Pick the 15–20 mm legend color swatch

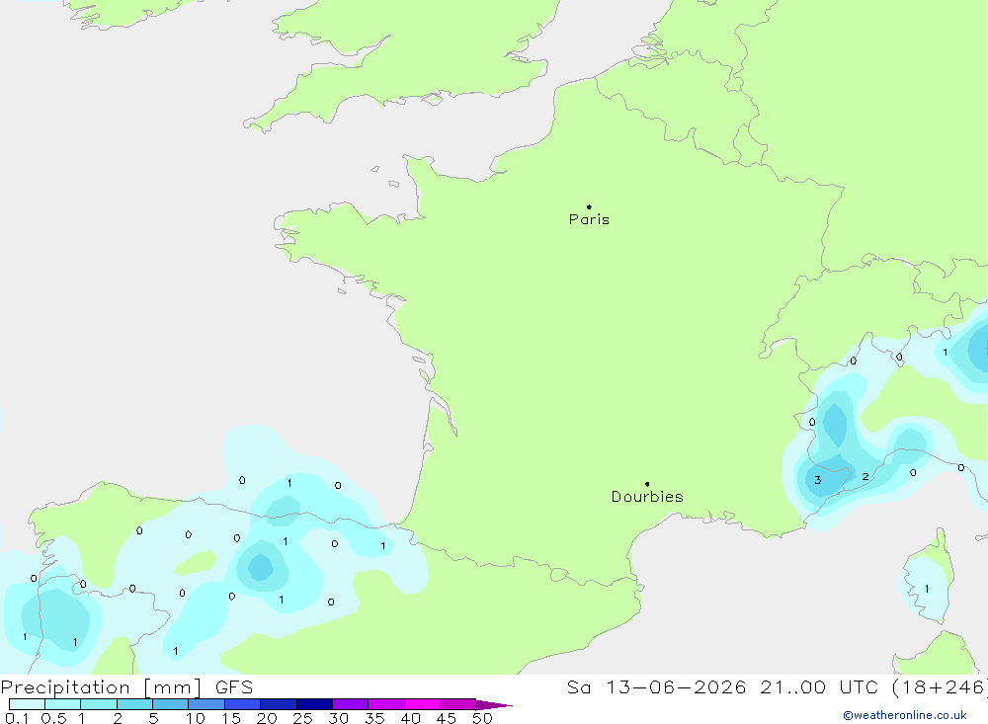pos(243,704)
